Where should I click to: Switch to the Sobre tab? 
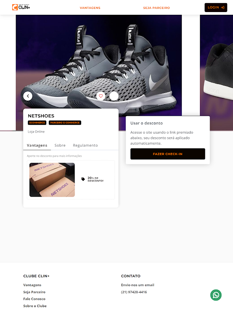click(x=60, y=145)
